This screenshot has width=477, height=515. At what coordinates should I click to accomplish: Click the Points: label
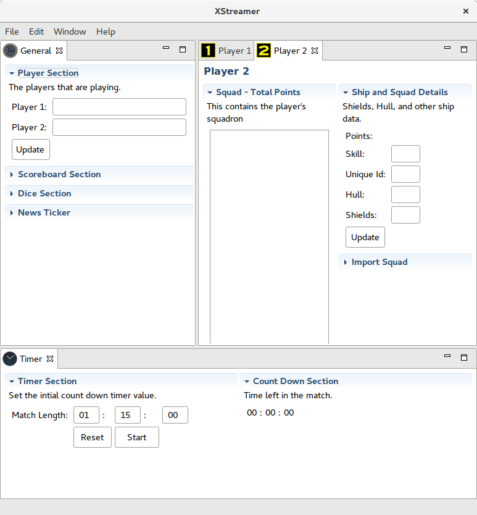[359, 136]
